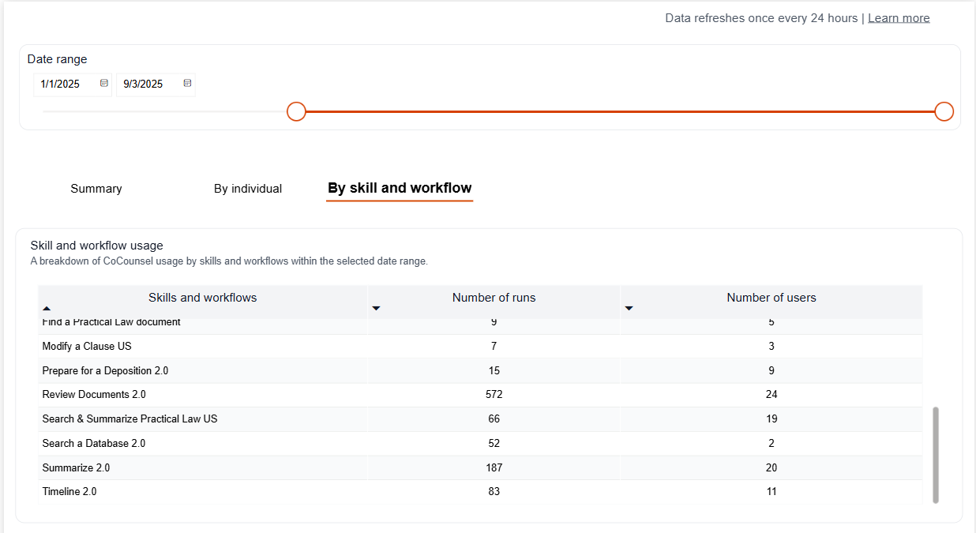Click the end date field showing 9/3/2025
The image size is (976, 533).
tap(146, 84)
